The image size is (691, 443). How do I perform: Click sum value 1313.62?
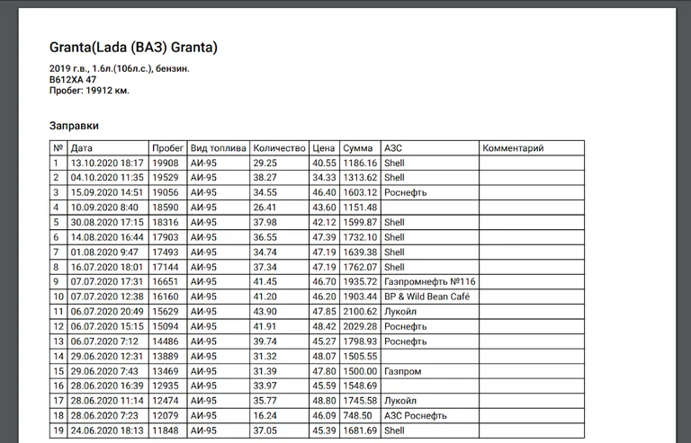click(x=360, y=178)
